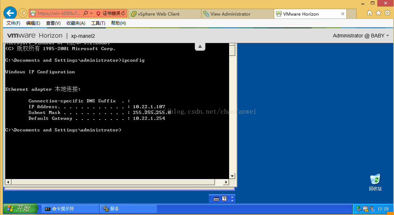
Task: Expand the Horizon pull-down toolbar arrow handle
Action: [200, 46]
